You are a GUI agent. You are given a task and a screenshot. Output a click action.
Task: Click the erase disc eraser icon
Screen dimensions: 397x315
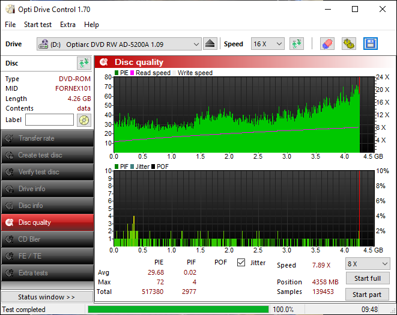click(x=327, y=44)
